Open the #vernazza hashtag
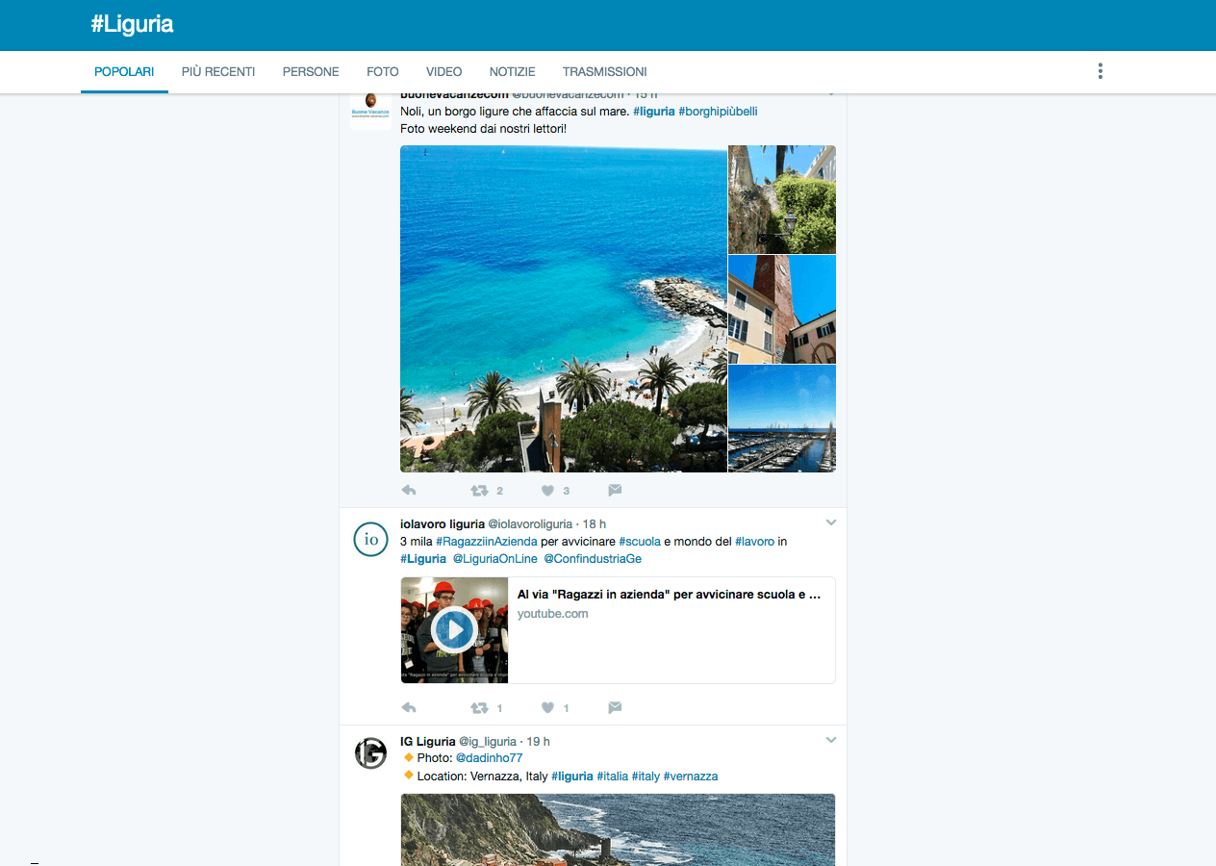The height and width of the screenshot is (866, 1216). tap(691, 777)
